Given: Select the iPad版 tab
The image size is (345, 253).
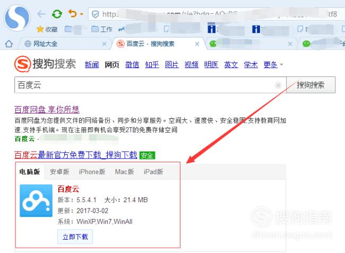Looking at the screenshot, I should point(153,172).
